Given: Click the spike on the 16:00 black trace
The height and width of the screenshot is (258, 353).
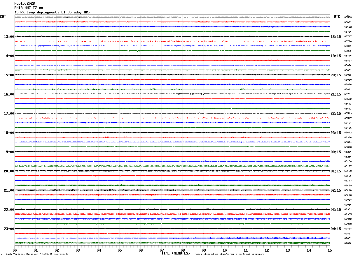Looking at the screenshot, I should [x=202, y=94].
